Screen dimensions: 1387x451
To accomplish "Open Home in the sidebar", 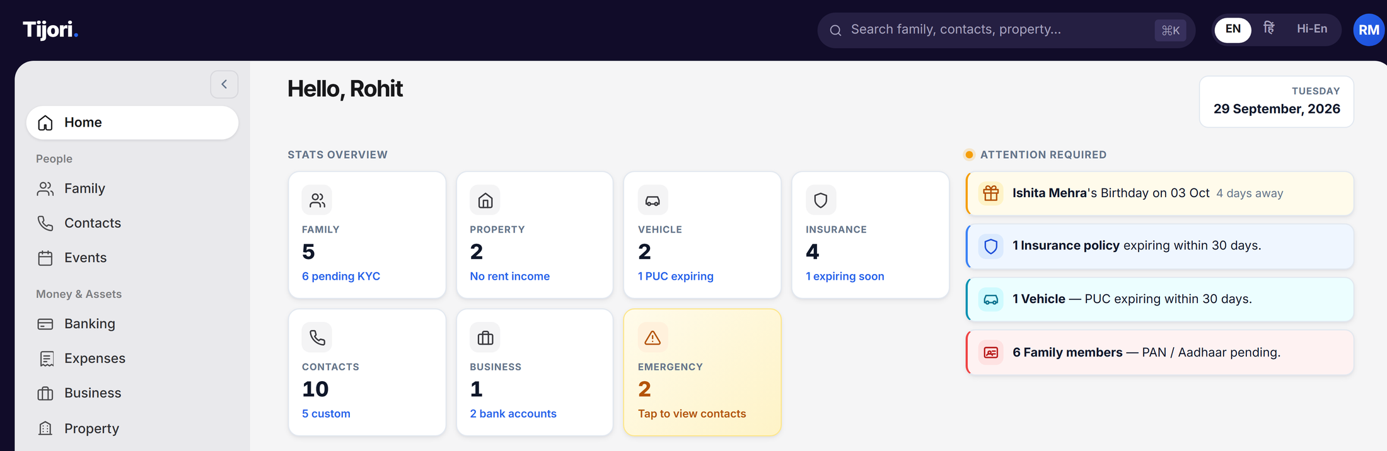I will pos(132,123).
